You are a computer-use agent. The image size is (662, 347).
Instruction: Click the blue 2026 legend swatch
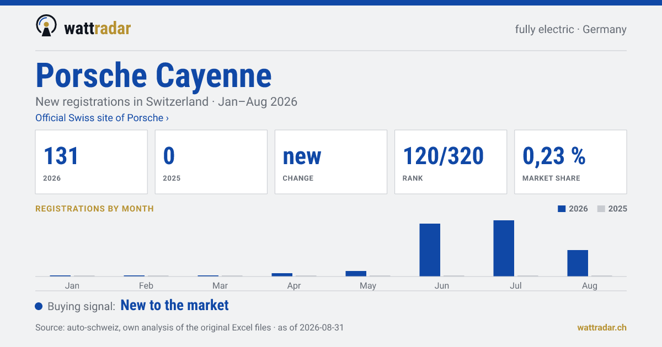pos(562,209)
